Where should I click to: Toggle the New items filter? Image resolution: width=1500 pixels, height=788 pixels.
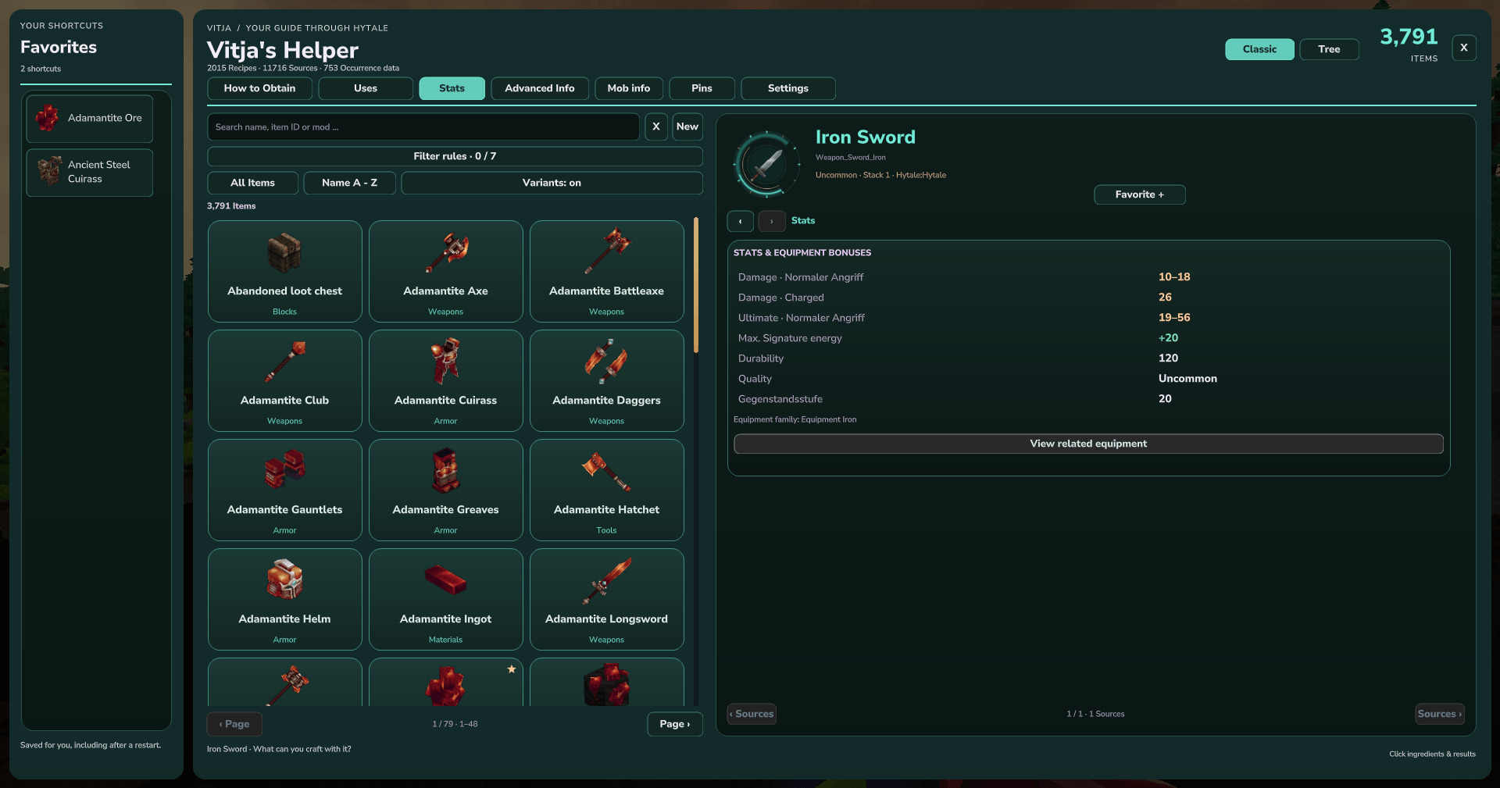coord(687,127)
